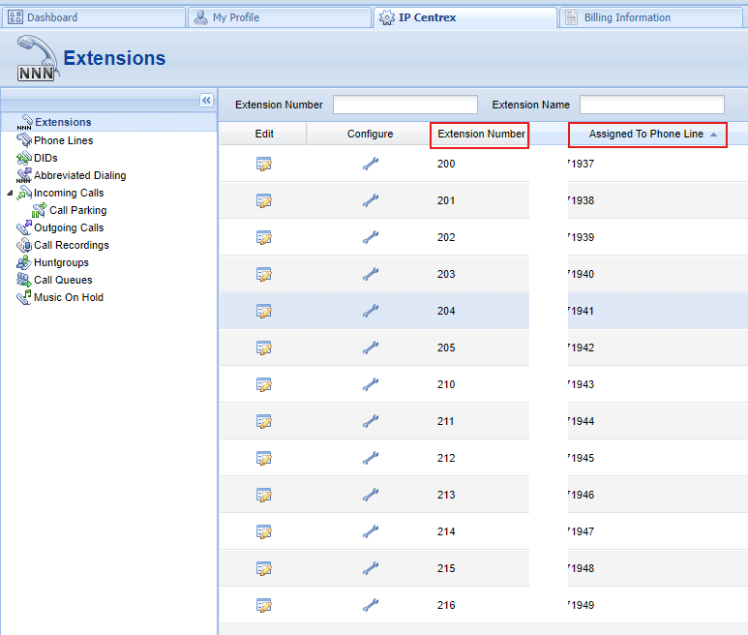Click the edit icon for extension 216
This screenshot has width=748, height=635.
(263, 605)
